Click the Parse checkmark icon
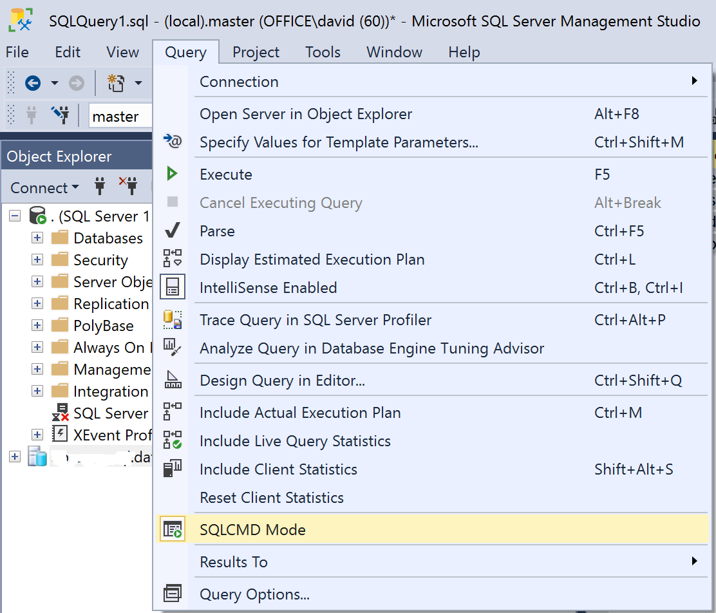Viewport: 716px width, 613px height. click(172, 231)
